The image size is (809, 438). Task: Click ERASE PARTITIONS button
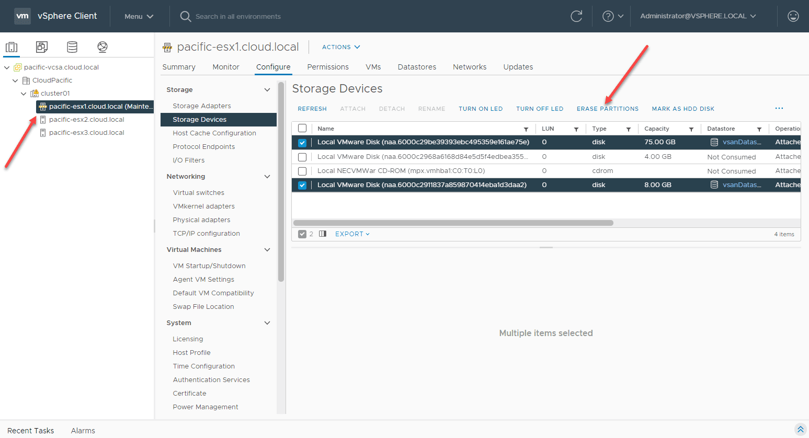pyautogui.click(x=607, y=109)
